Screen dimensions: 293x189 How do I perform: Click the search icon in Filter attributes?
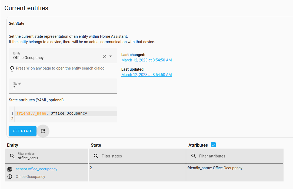coord(194,156)
